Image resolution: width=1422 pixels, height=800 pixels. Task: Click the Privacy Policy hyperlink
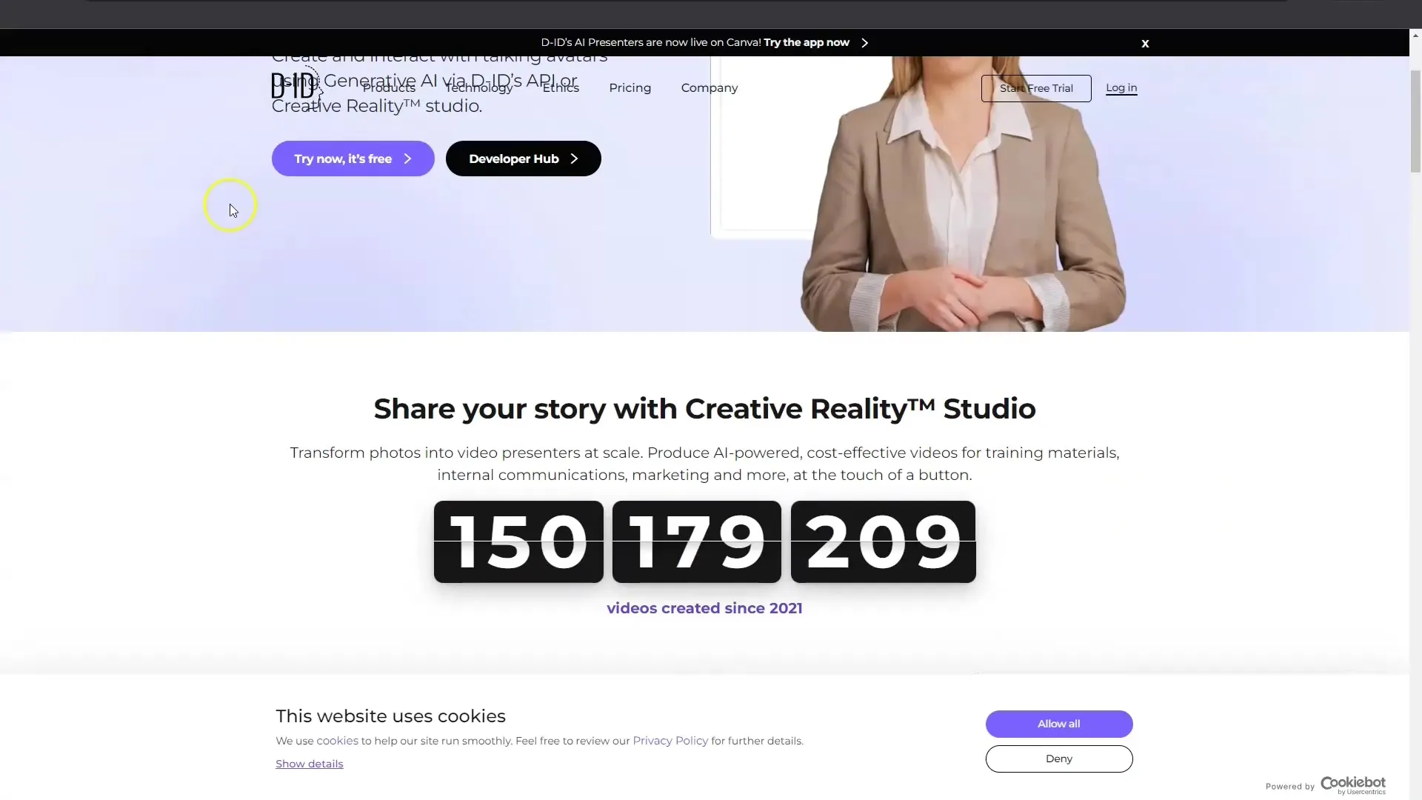(x=670, y=741)
